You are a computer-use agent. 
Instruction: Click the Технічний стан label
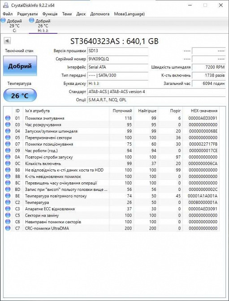[x=19, y=51]
